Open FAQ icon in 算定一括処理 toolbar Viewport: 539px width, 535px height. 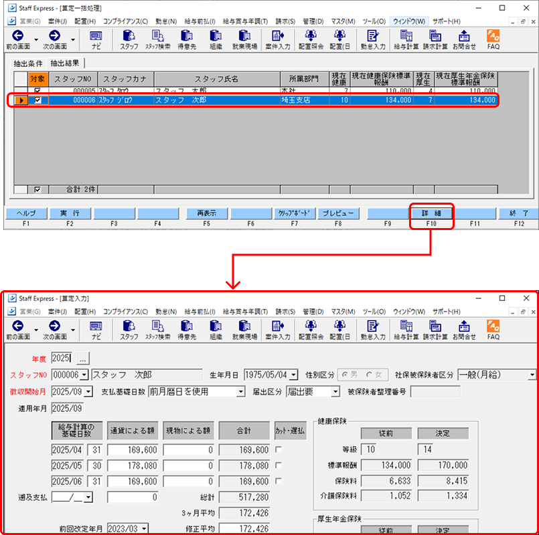tap(493, 36)
